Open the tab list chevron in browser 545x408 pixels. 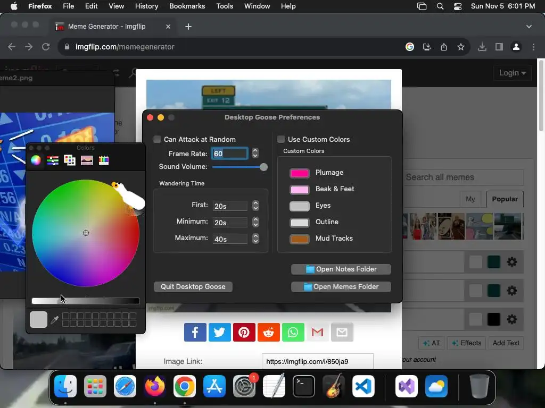point(529,27)
